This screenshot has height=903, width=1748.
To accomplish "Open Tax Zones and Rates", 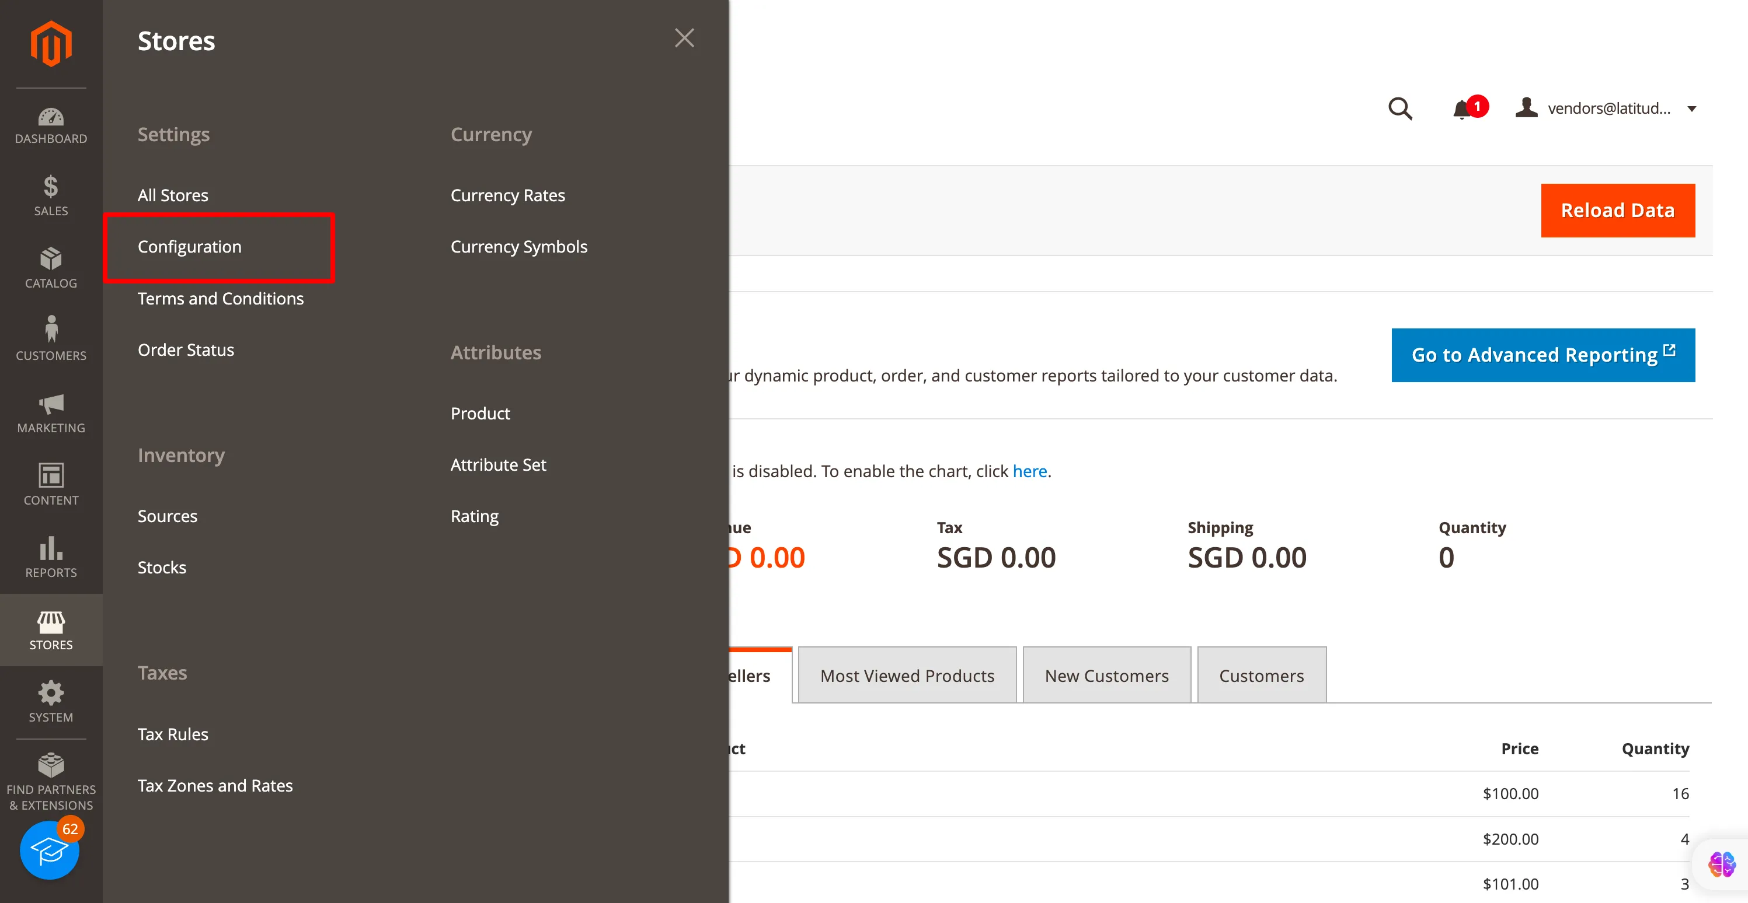I will click(x=215, y=785).
